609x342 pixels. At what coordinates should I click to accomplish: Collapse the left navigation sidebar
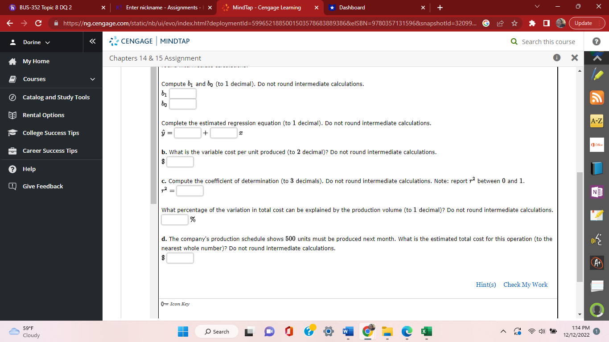tap(92, 41)
